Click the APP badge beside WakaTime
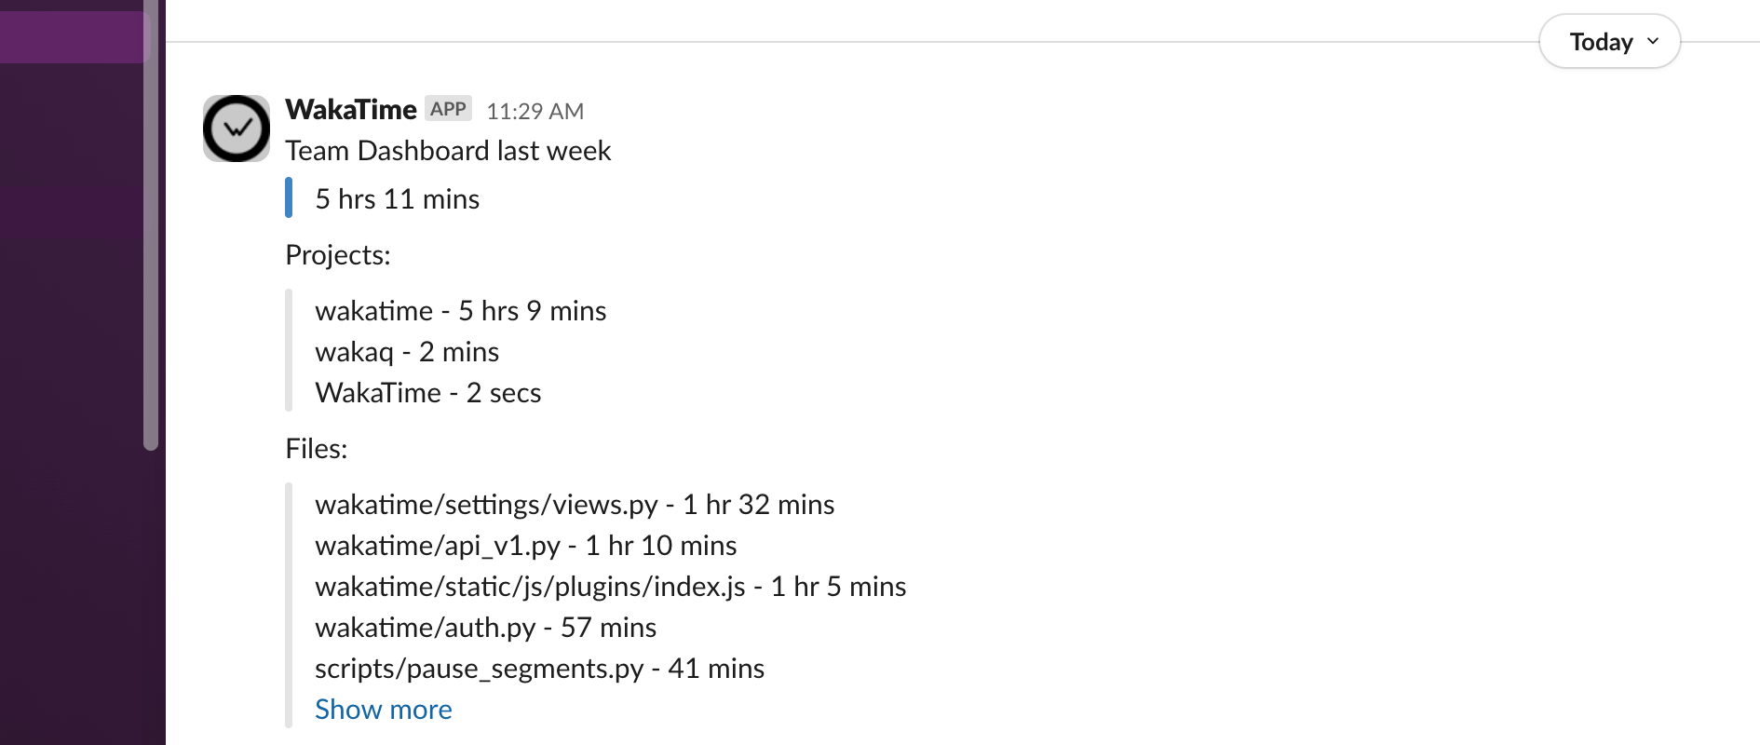The height and width of the screenshot is (745, 1760). tap(448, 109)
